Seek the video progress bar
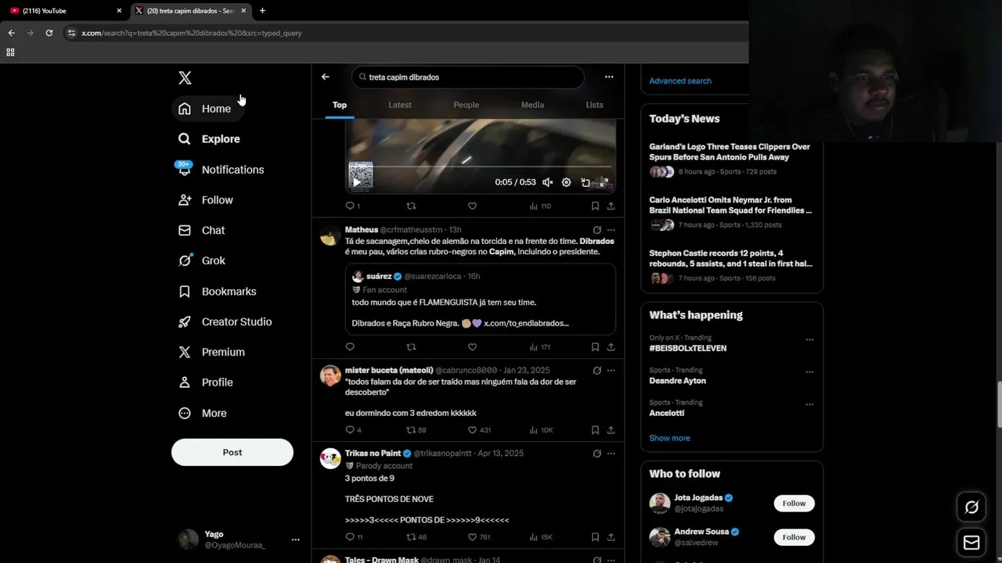Image resolution: width=1002 pixels, height=563 pixels. click(481, 167)
